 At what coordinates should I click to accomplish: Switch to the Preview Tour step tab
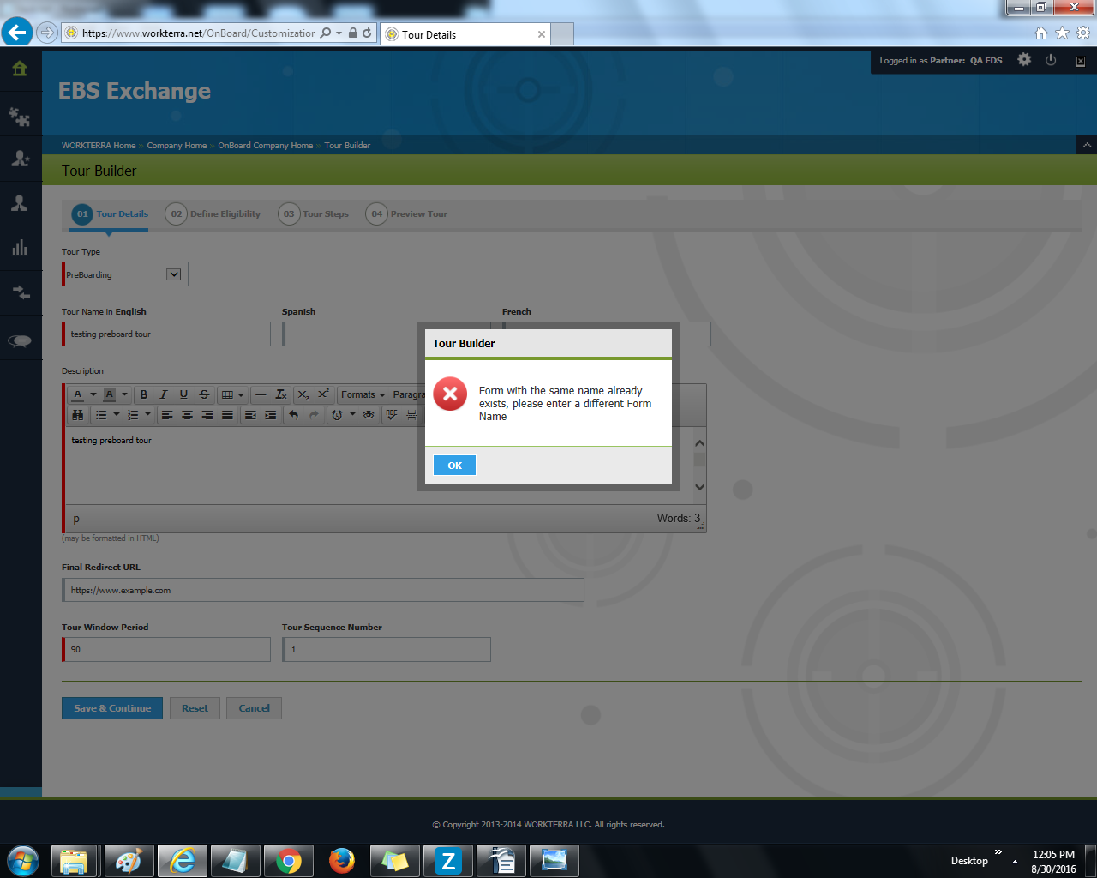407,214
